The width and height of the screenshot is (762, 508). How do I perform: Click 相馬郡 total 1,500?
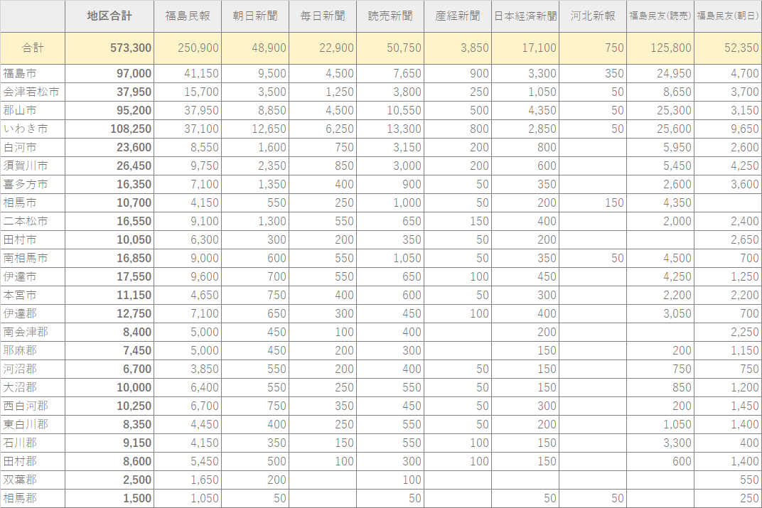click(109, 498)
